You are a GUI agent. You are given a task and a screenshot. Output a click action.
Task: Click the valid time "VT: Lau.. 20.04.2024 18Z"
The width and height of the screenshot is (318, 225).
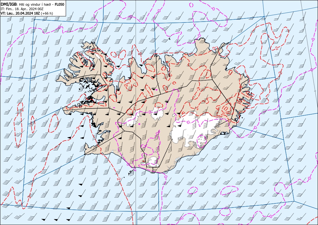[x=20, y=13]
